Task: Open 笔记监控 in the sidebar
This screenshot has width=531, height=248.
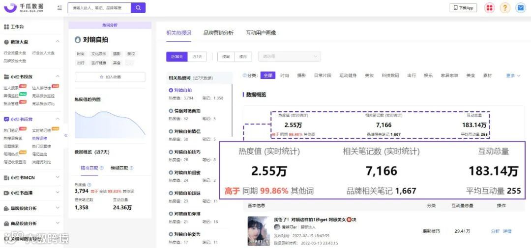Action: point(40,154)
